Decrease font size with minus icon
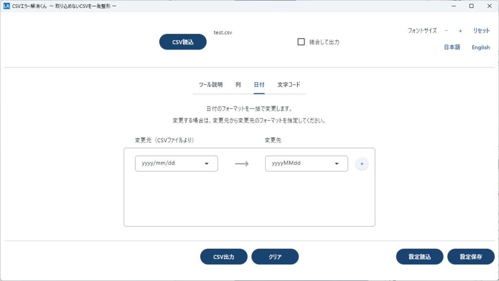The image size is (499, 281). click(446, 31)
